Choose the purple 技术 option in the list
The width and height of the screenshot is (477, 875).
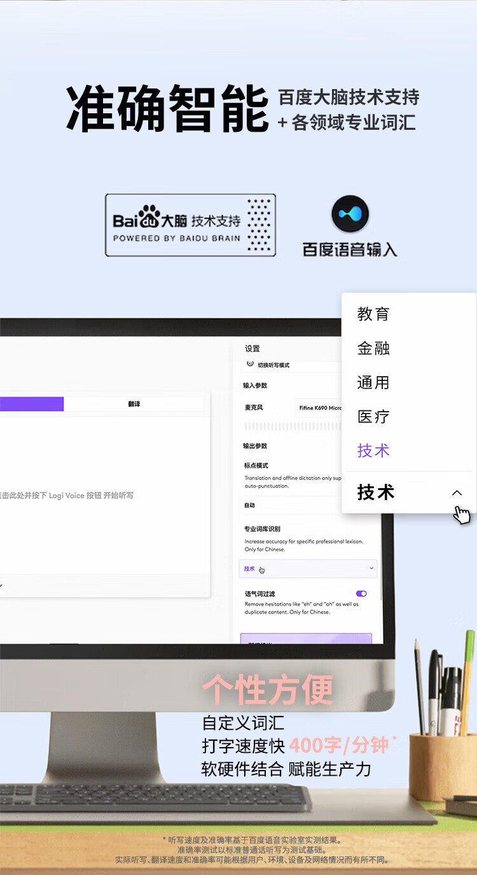coord(373,451)
